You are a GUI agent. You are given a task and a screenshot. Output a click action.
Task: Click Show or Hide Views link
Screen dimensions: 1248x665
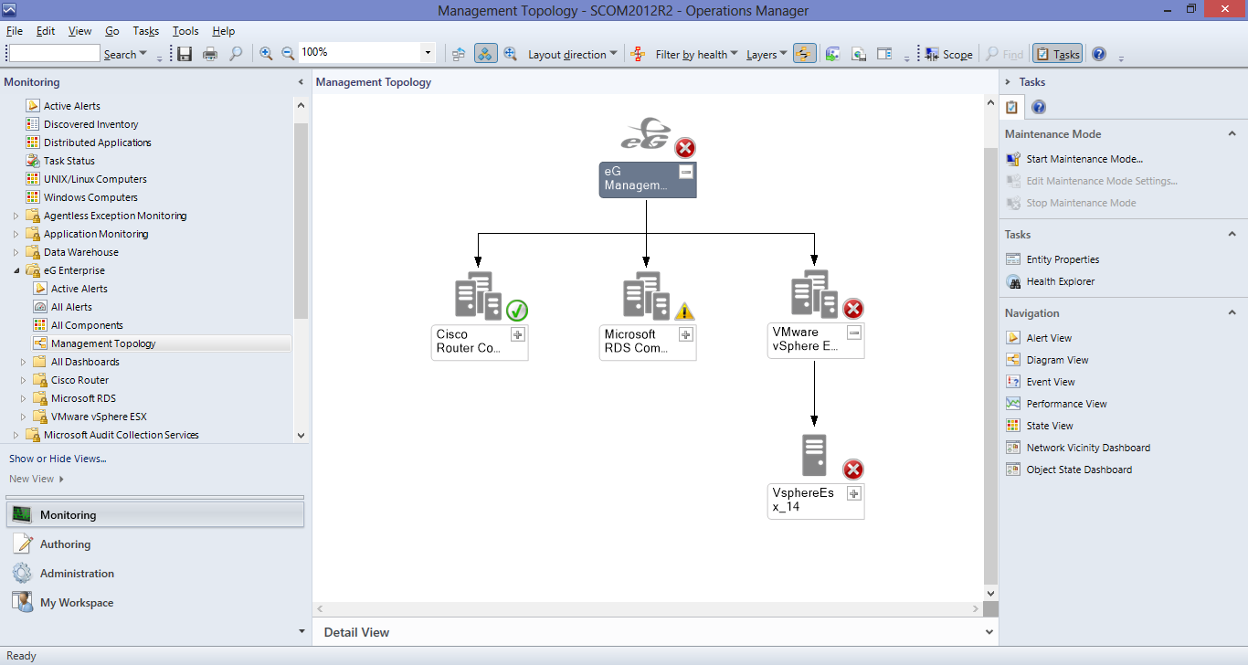tap(58, 459)
